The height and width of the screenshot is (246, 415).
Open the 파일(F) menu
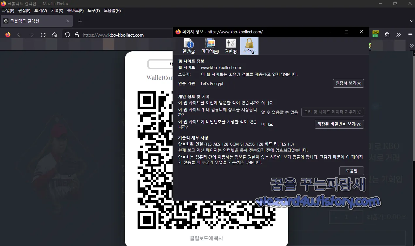pos(8,11)
